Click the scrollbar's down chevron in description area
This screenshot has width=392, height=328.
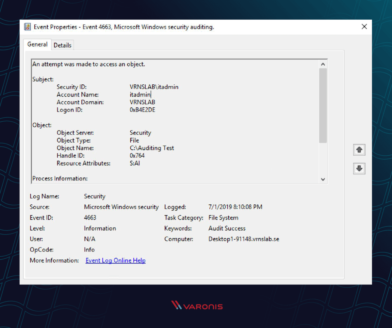pos(323,179)
